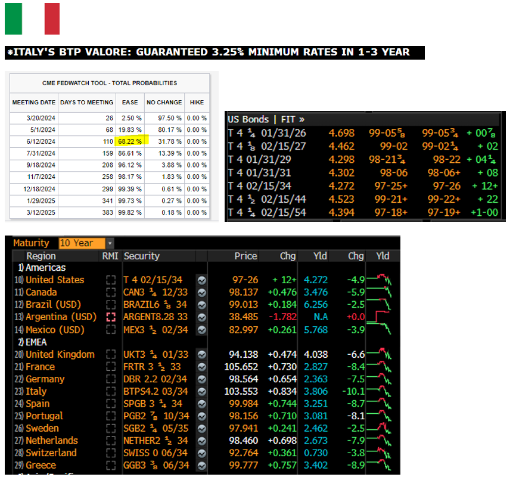Click the 10 Year maturity field
Image resolution: width=516 pixels, height=480 pixels.
click(82, 243)
